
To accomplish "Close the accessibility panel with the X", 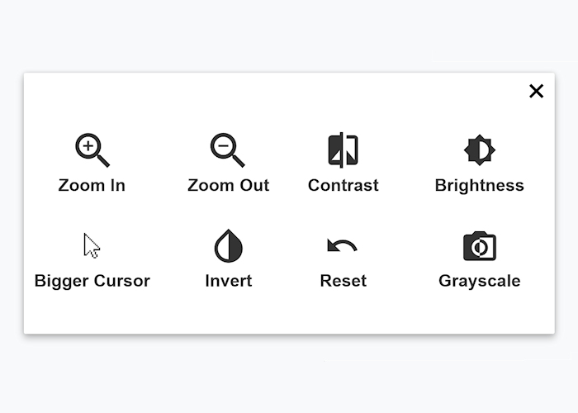I will (536, 91).
